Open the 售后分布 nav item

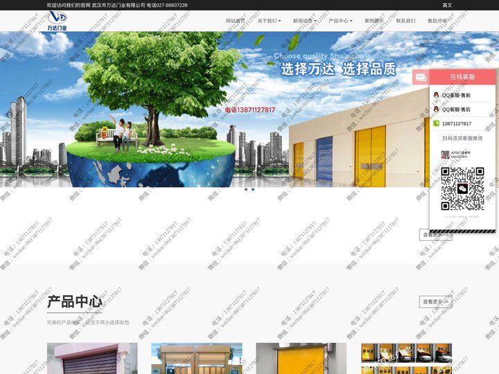click(437, 21)
